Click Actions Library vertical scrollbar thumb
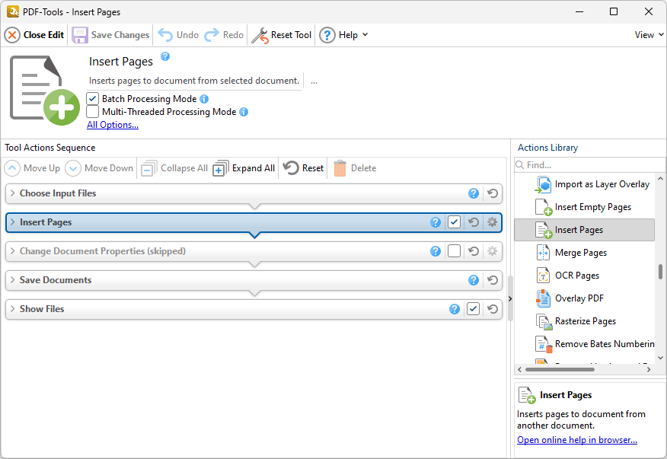This screenshot has width=667, height=459. pyautogui.click(x=660, y=272)
